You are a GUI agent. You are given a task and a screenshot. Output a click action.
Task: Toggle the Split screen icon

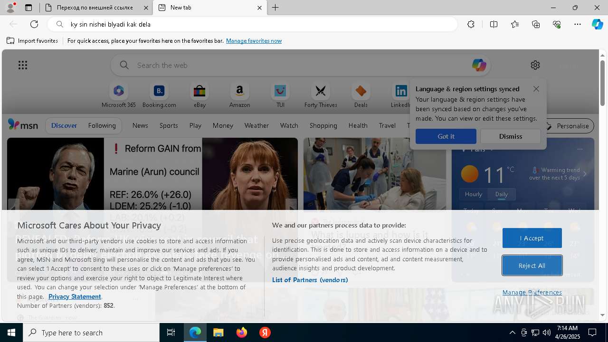[494, 24]
